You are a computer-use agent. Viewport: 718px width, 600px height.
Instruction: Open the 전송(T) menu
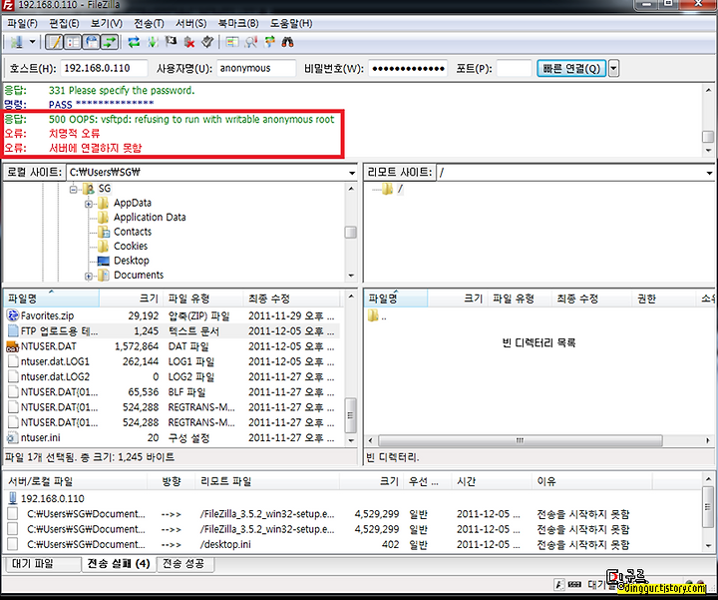click(x=149, y=23)
